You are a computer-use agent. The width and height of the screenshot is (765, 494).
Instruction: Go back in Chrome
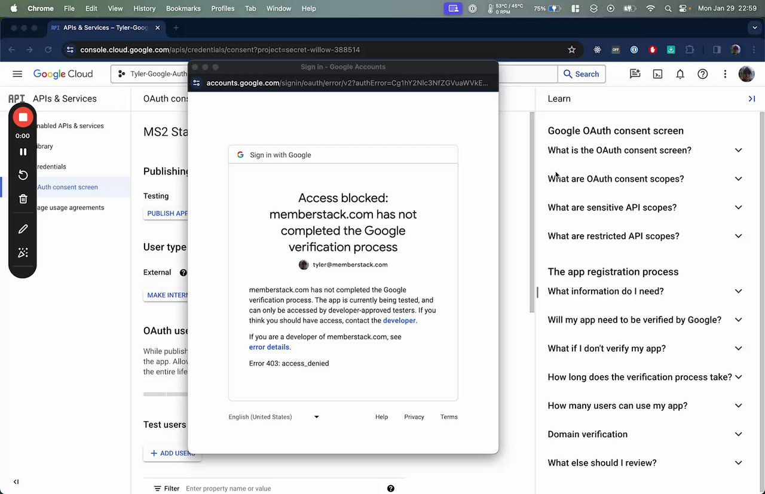tap(12, 50)
